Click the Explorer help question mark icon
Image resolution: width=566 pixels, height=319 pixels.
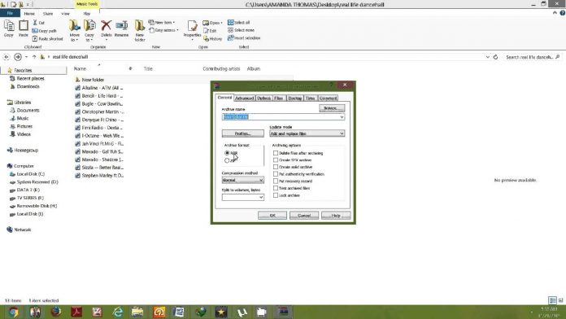pos(562,13)
